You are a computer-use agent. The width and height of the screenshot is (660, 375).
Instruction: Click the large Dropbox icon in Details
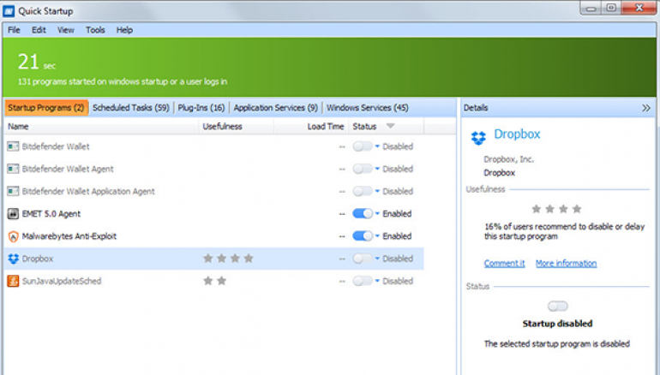pos(478,138)
